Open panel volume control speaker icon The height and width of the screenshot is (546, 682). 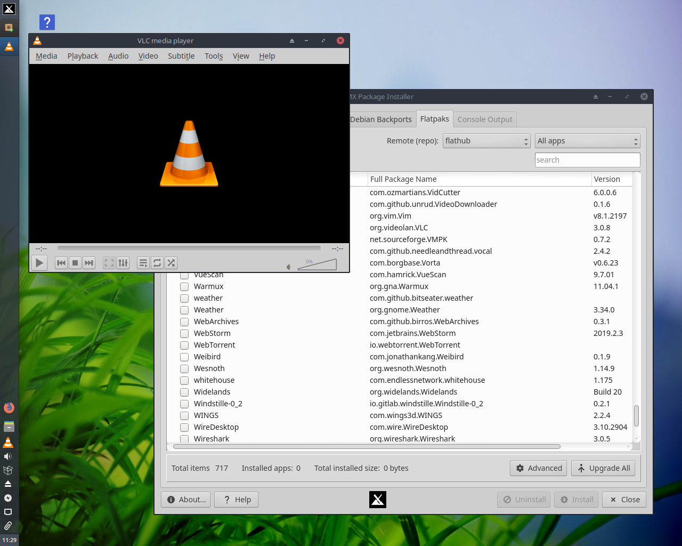(8, 456)
